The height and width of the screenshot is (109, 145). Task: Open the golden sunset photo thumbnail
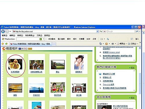15,88
